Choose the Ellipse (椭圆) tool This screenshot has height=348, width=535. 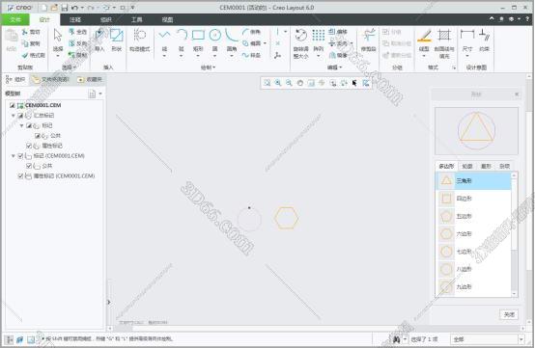[x=252, y=43]
